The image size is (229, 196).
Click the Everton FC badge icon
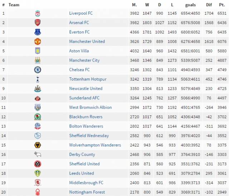38,32
